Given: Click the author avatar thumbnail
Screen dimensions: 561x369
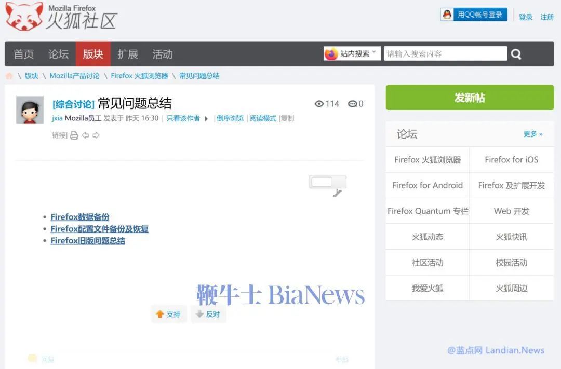Looking at the screenshot, I should coord(30,110).
